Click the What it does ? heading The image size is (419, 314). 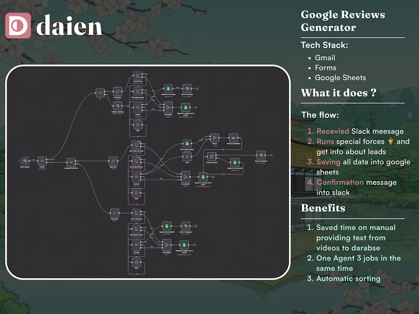pos(339,93)
